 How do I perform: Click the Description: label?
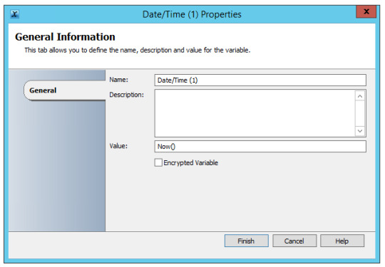pos(126,95)
